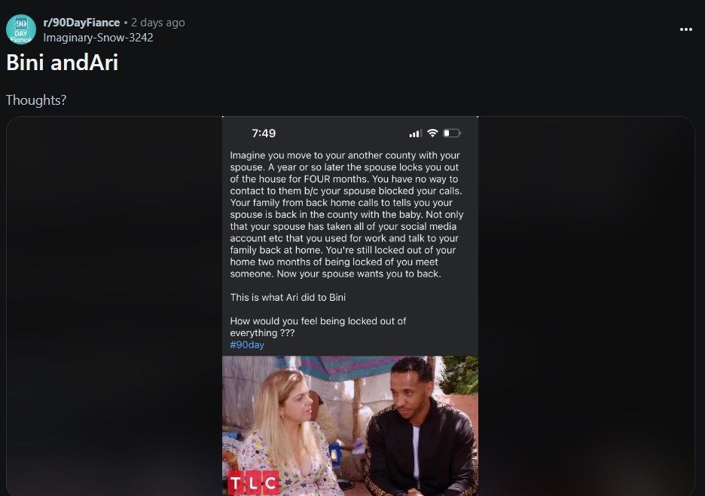Click the cellular signal bars icon

pyautogui.click(x=416, y=133)
